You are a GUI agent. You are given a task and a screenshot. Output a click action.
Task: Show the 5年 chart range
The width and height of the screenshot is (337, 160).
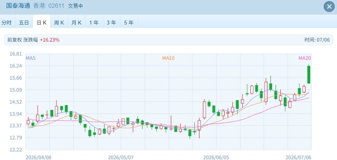129,23
